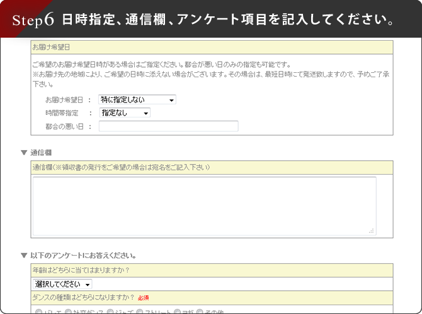
Task: Open the 時間帯指定 time slot dropdown
Action: (x=124, y=113)
